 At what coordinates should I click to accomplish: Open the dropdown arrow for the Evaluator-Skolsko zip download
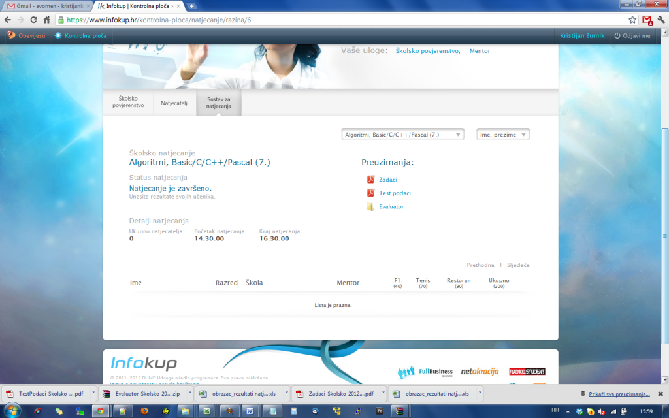(189, 394)
